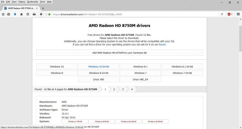Screen dimensions: 242x129
Task: Open the Tools menu
Action: tap(43, 2)
